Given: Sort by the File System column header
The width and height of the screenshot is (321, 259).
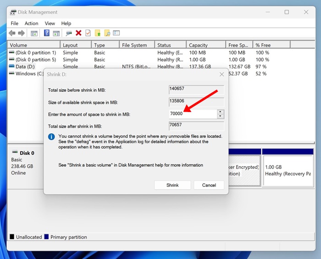Looking at the screenshot, I should (137, 45).
